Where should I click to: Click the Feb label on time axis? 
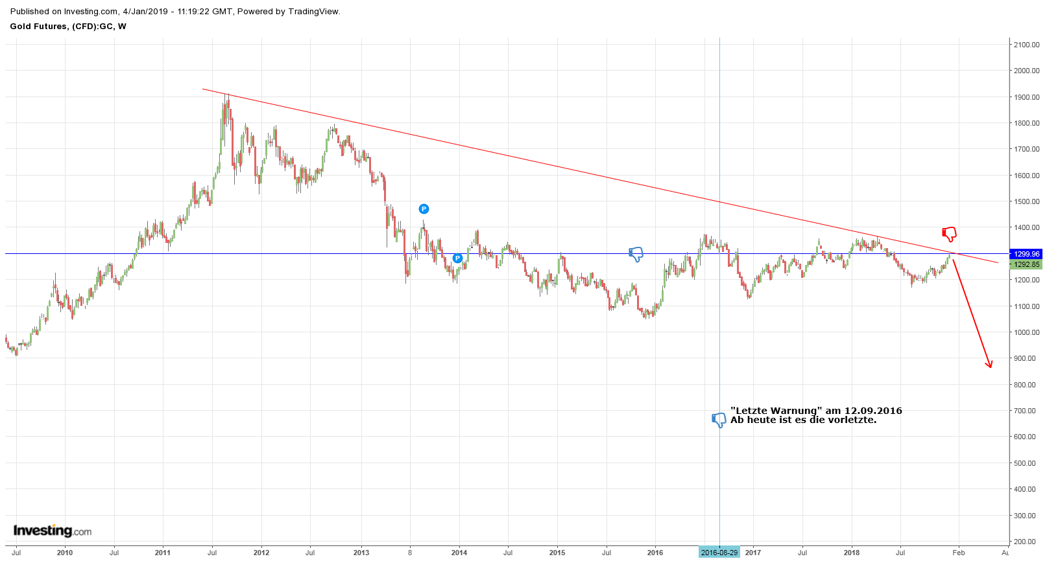(958, 553)
